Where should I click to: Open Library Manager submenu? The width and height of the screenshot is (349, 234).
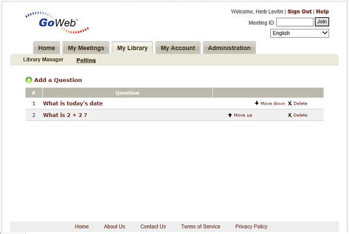[x=43, y=60]
